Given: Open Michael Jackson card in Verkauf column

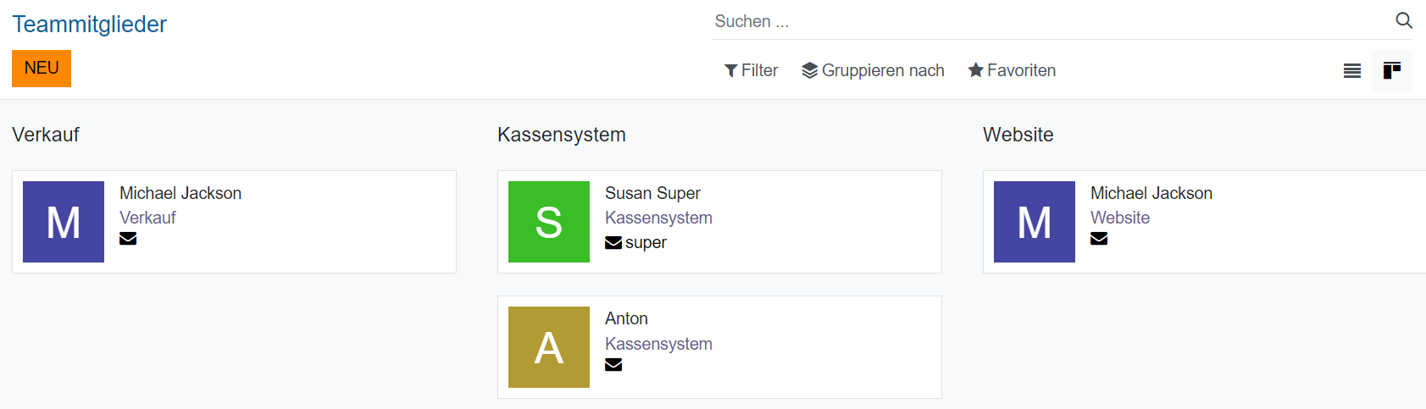Looking at the screenshot, I should coord(180,193).
